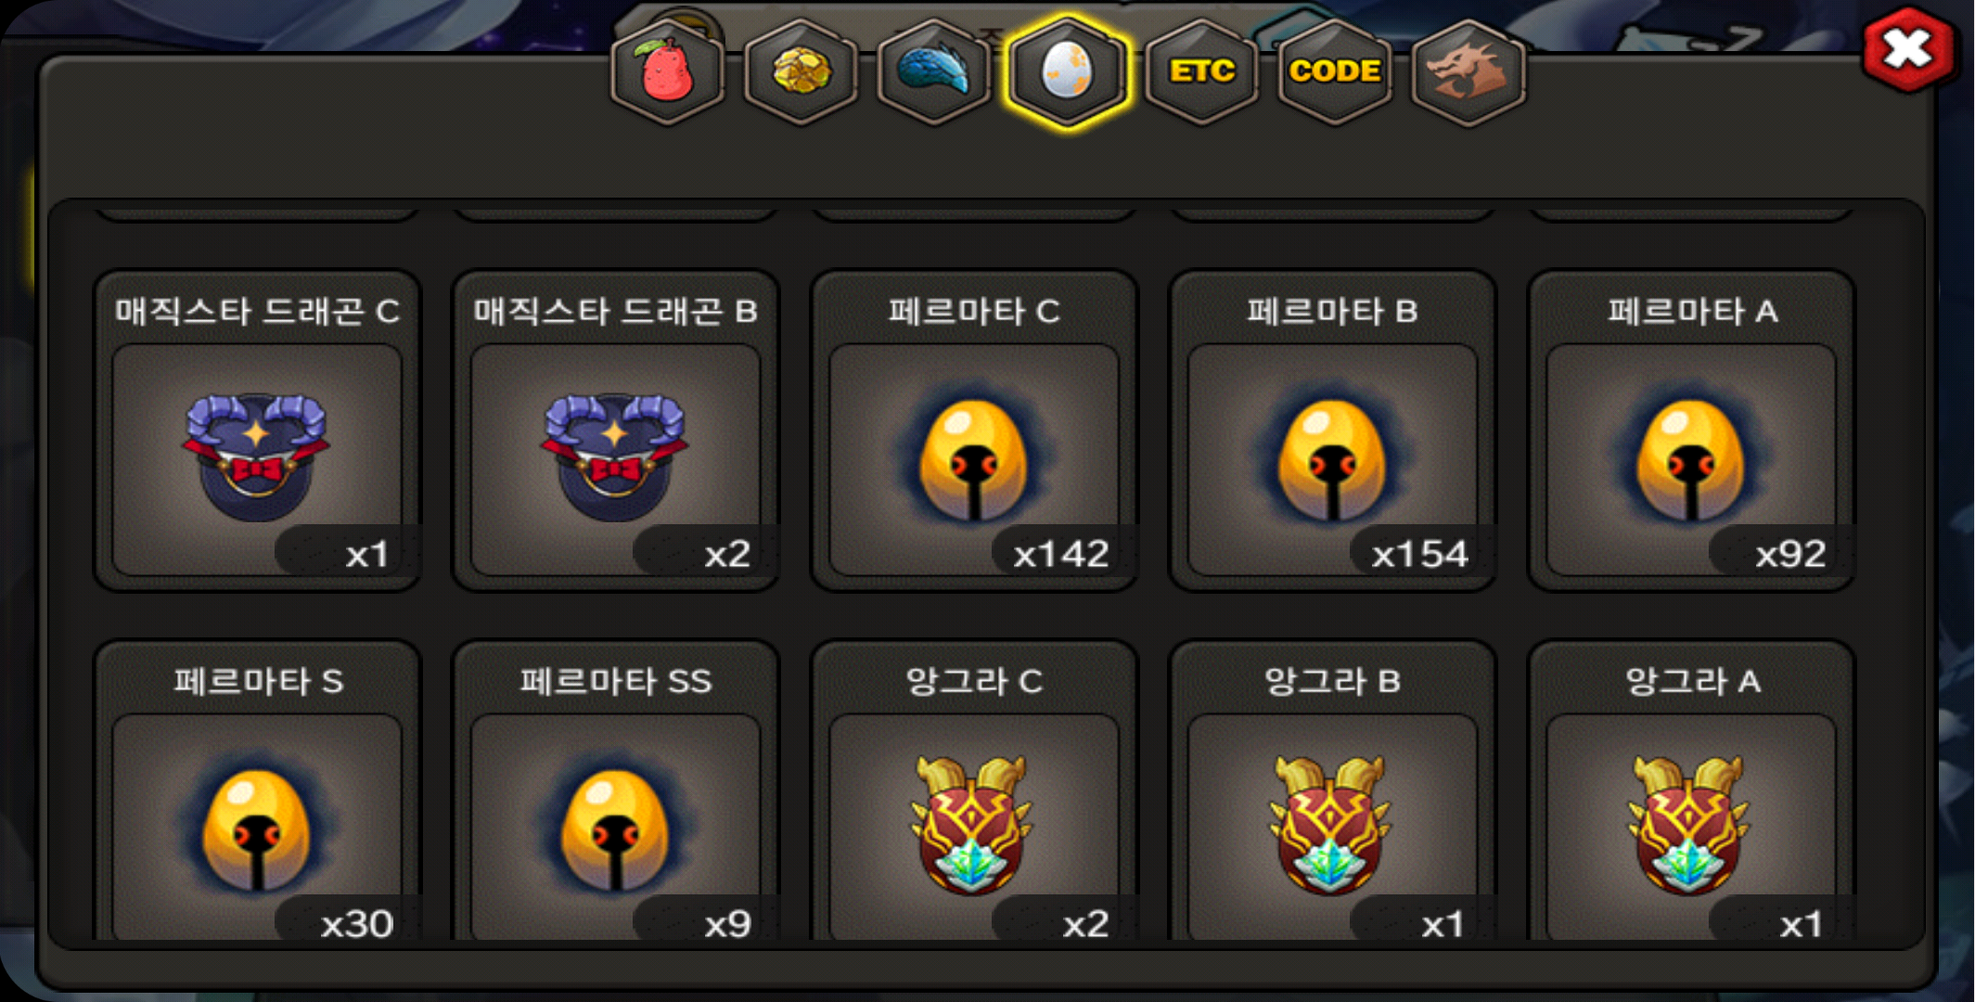
Task: Switch to the ETC tab
Action: pos(1201,71)
